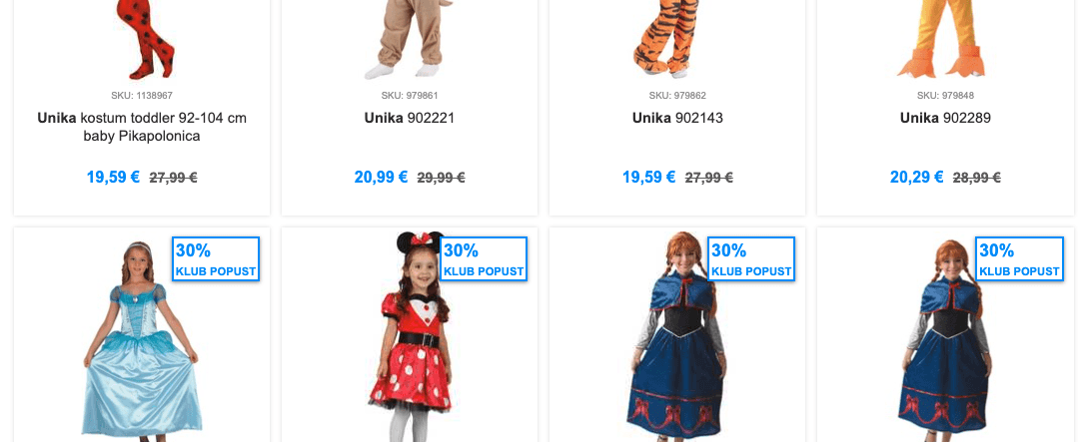Click SKU 1138967 label
Screen dimensions: 1089x442
coord(142,96)
